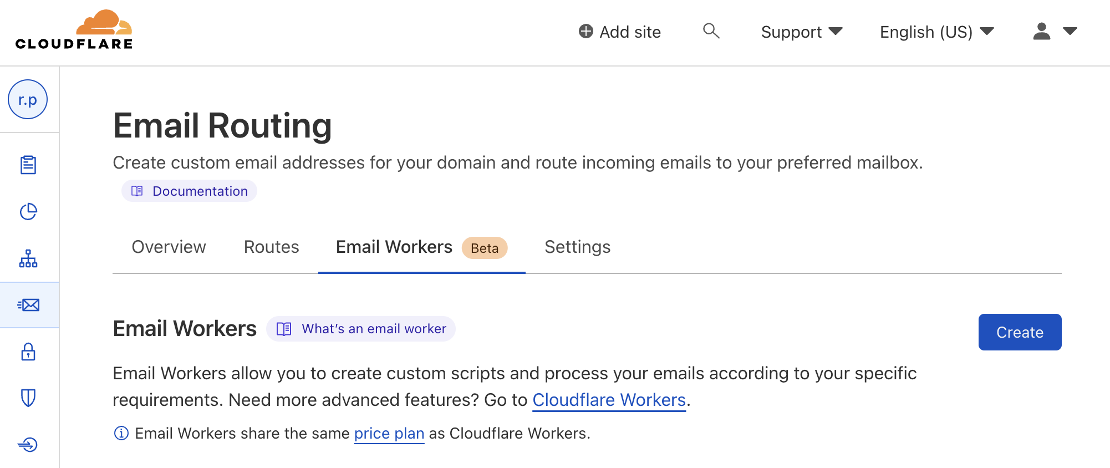Open Email Routing from the sidebar
1110x468 pixels.
(x=29, y=304)
